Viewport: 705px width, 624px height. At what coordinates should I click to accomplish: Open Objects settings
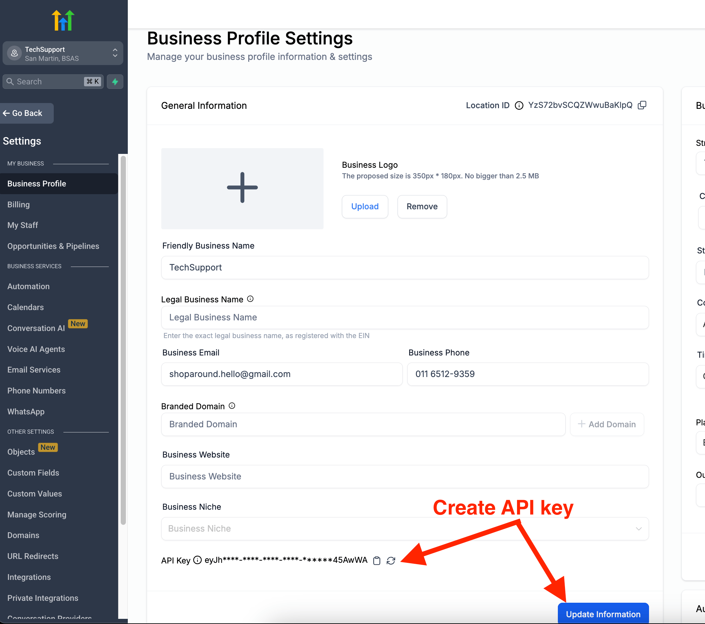[x=21, y=452]
